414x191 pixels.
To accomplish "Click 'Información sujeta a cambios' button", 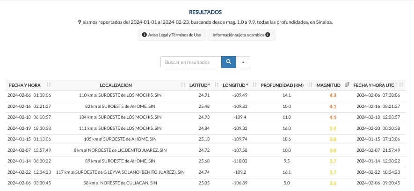I will click(241, 35).
